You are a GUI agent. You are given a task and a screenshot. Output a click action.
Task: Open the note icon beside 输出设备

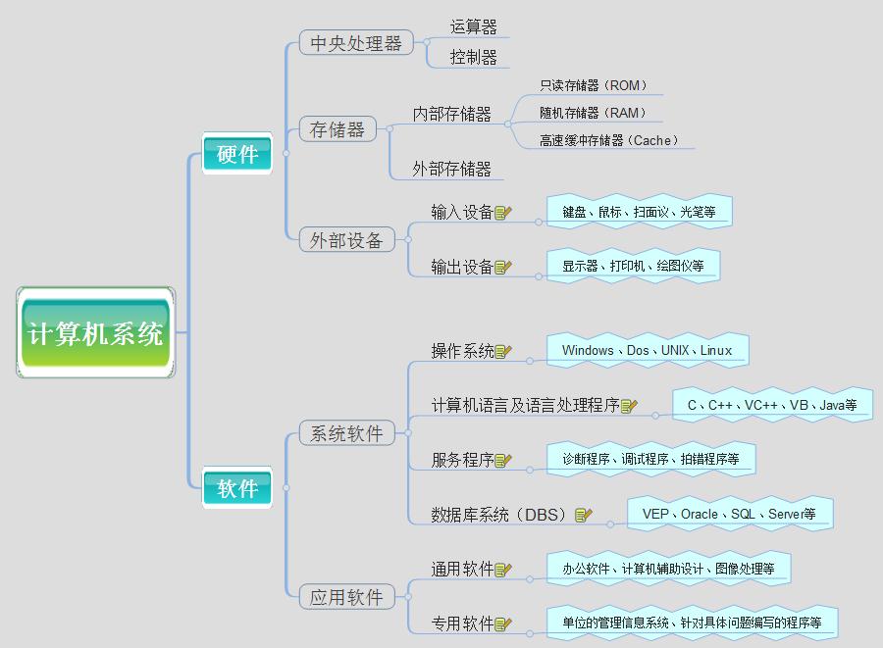click(x=503, y=268)
